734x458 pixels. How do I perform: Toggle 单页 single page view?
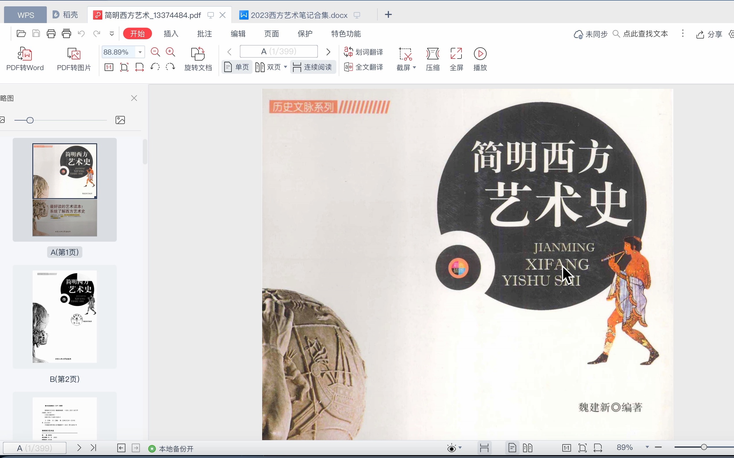237,67
